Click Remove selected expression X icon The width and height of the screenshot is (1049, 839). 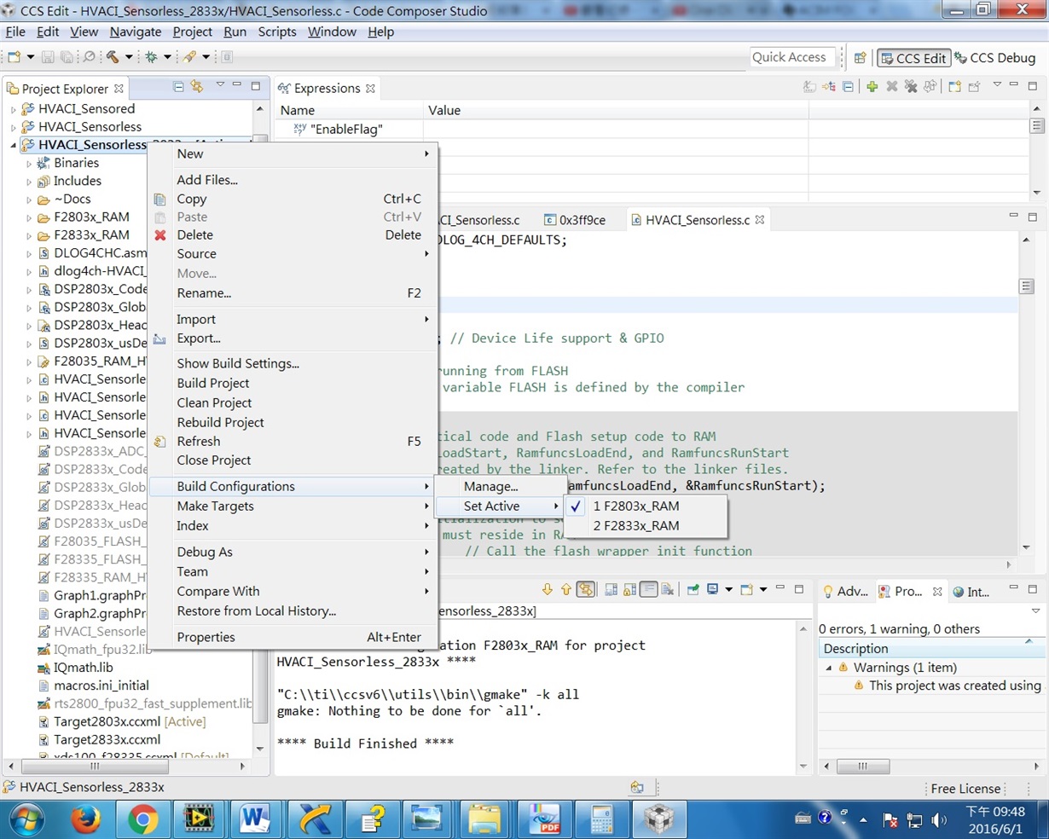point(892,87)
